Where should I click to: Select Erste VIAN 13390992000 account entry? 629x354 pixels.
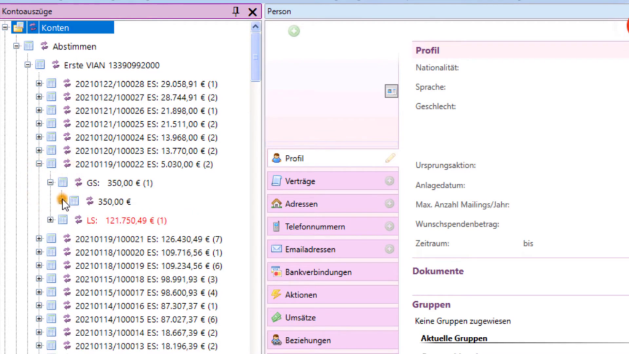coord(112,65)
